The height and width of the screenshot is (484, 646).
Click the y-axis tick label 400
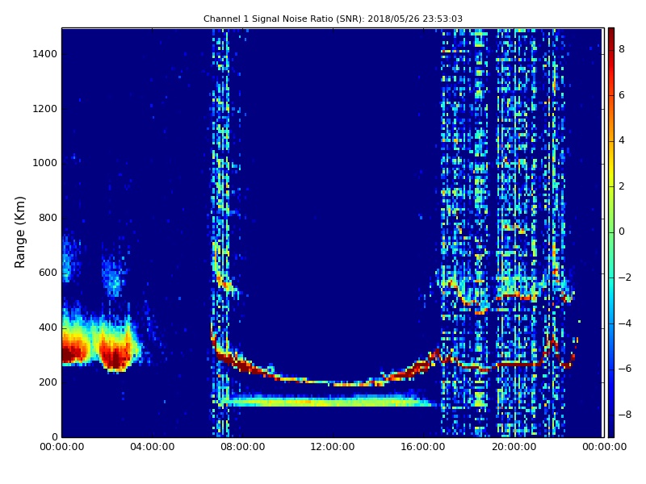click(48, 328)
